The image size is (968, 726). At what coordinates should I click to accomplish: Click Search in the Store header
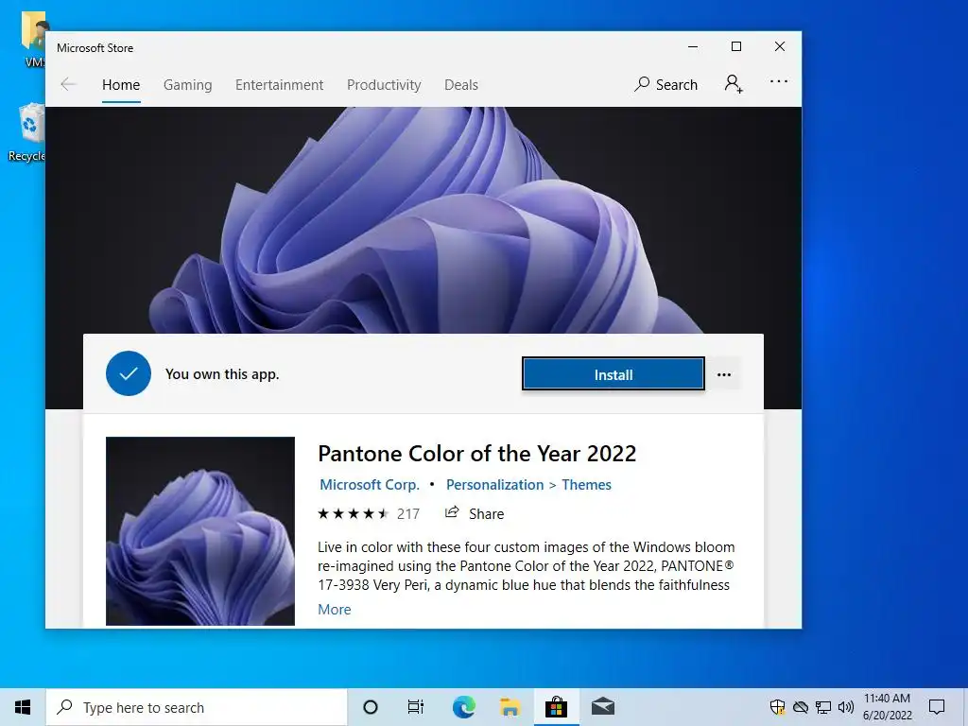point(665,84)
